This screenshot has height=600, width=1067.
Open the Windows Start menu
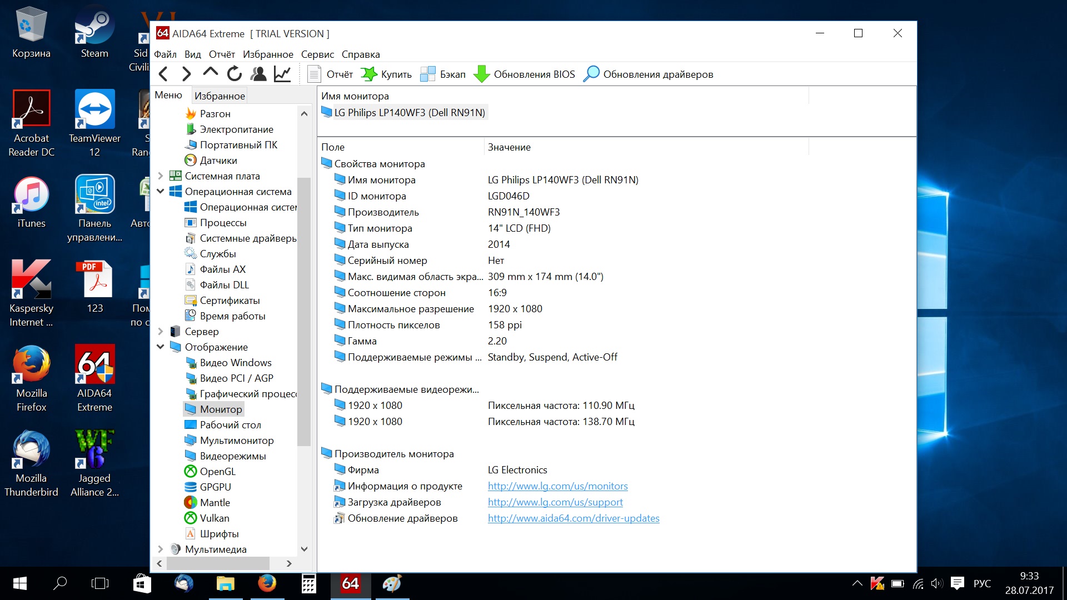point(20,583)
